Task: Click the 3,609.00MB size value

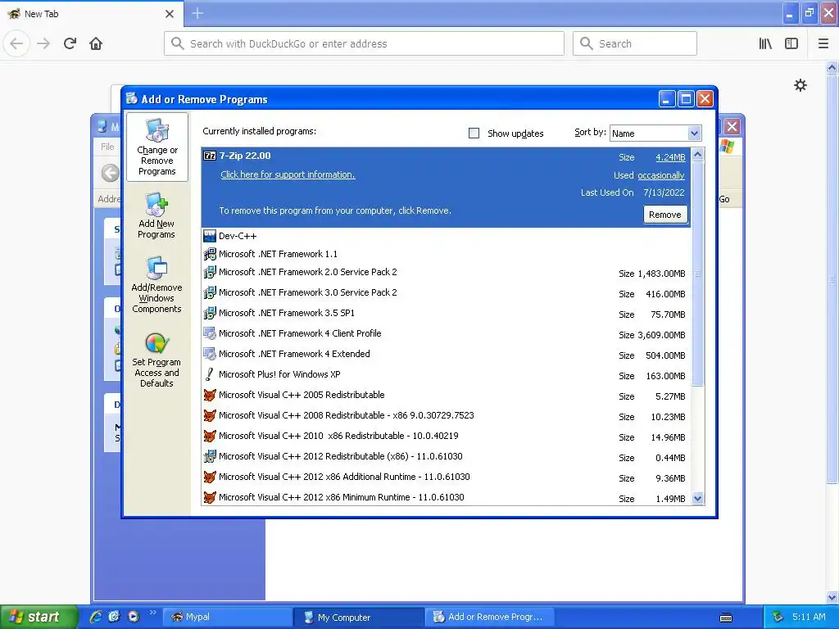Action: [661, 335]
